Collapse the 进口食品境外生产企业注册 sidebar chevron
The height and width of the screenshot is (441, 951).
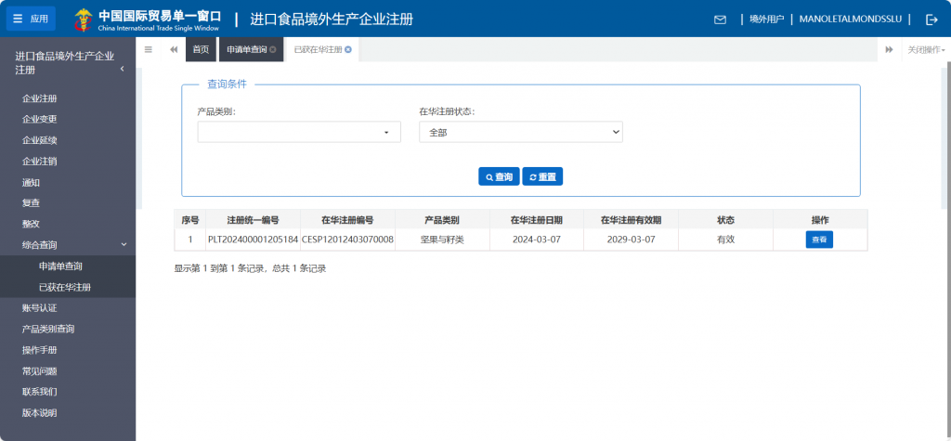pos(122,69)
